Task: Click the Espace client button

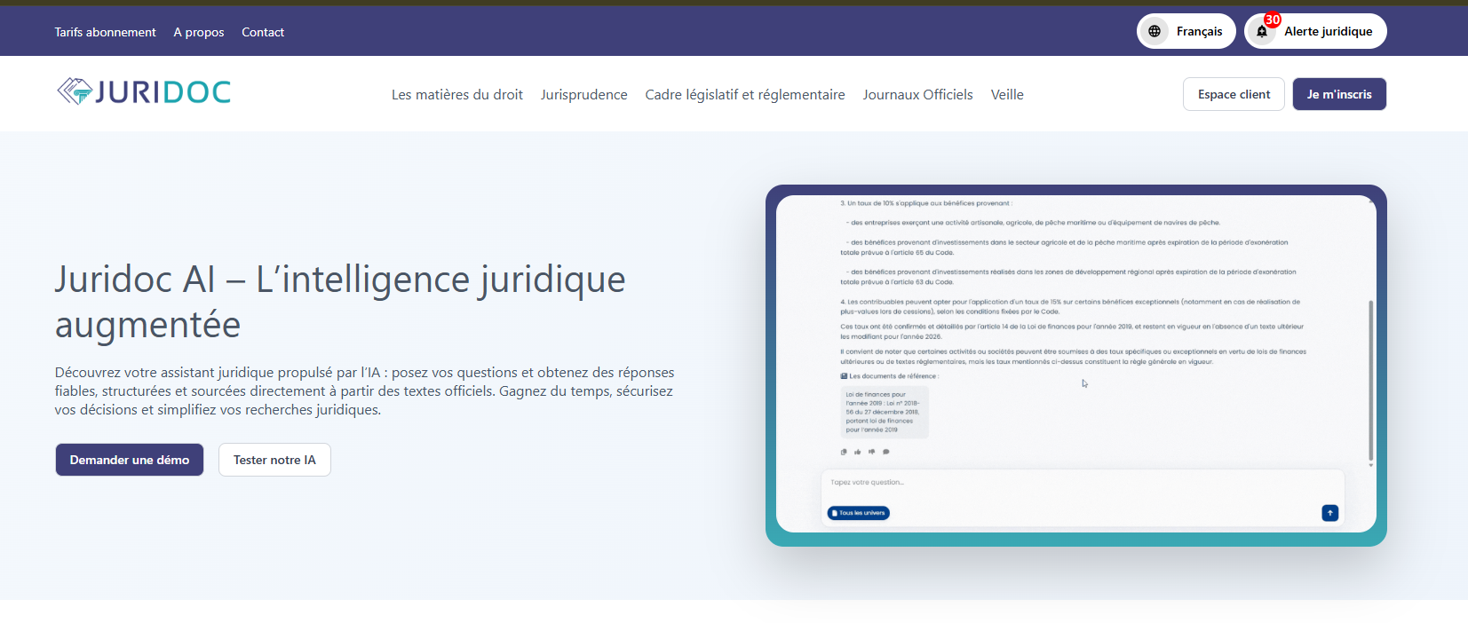Action: point(1234,94)
